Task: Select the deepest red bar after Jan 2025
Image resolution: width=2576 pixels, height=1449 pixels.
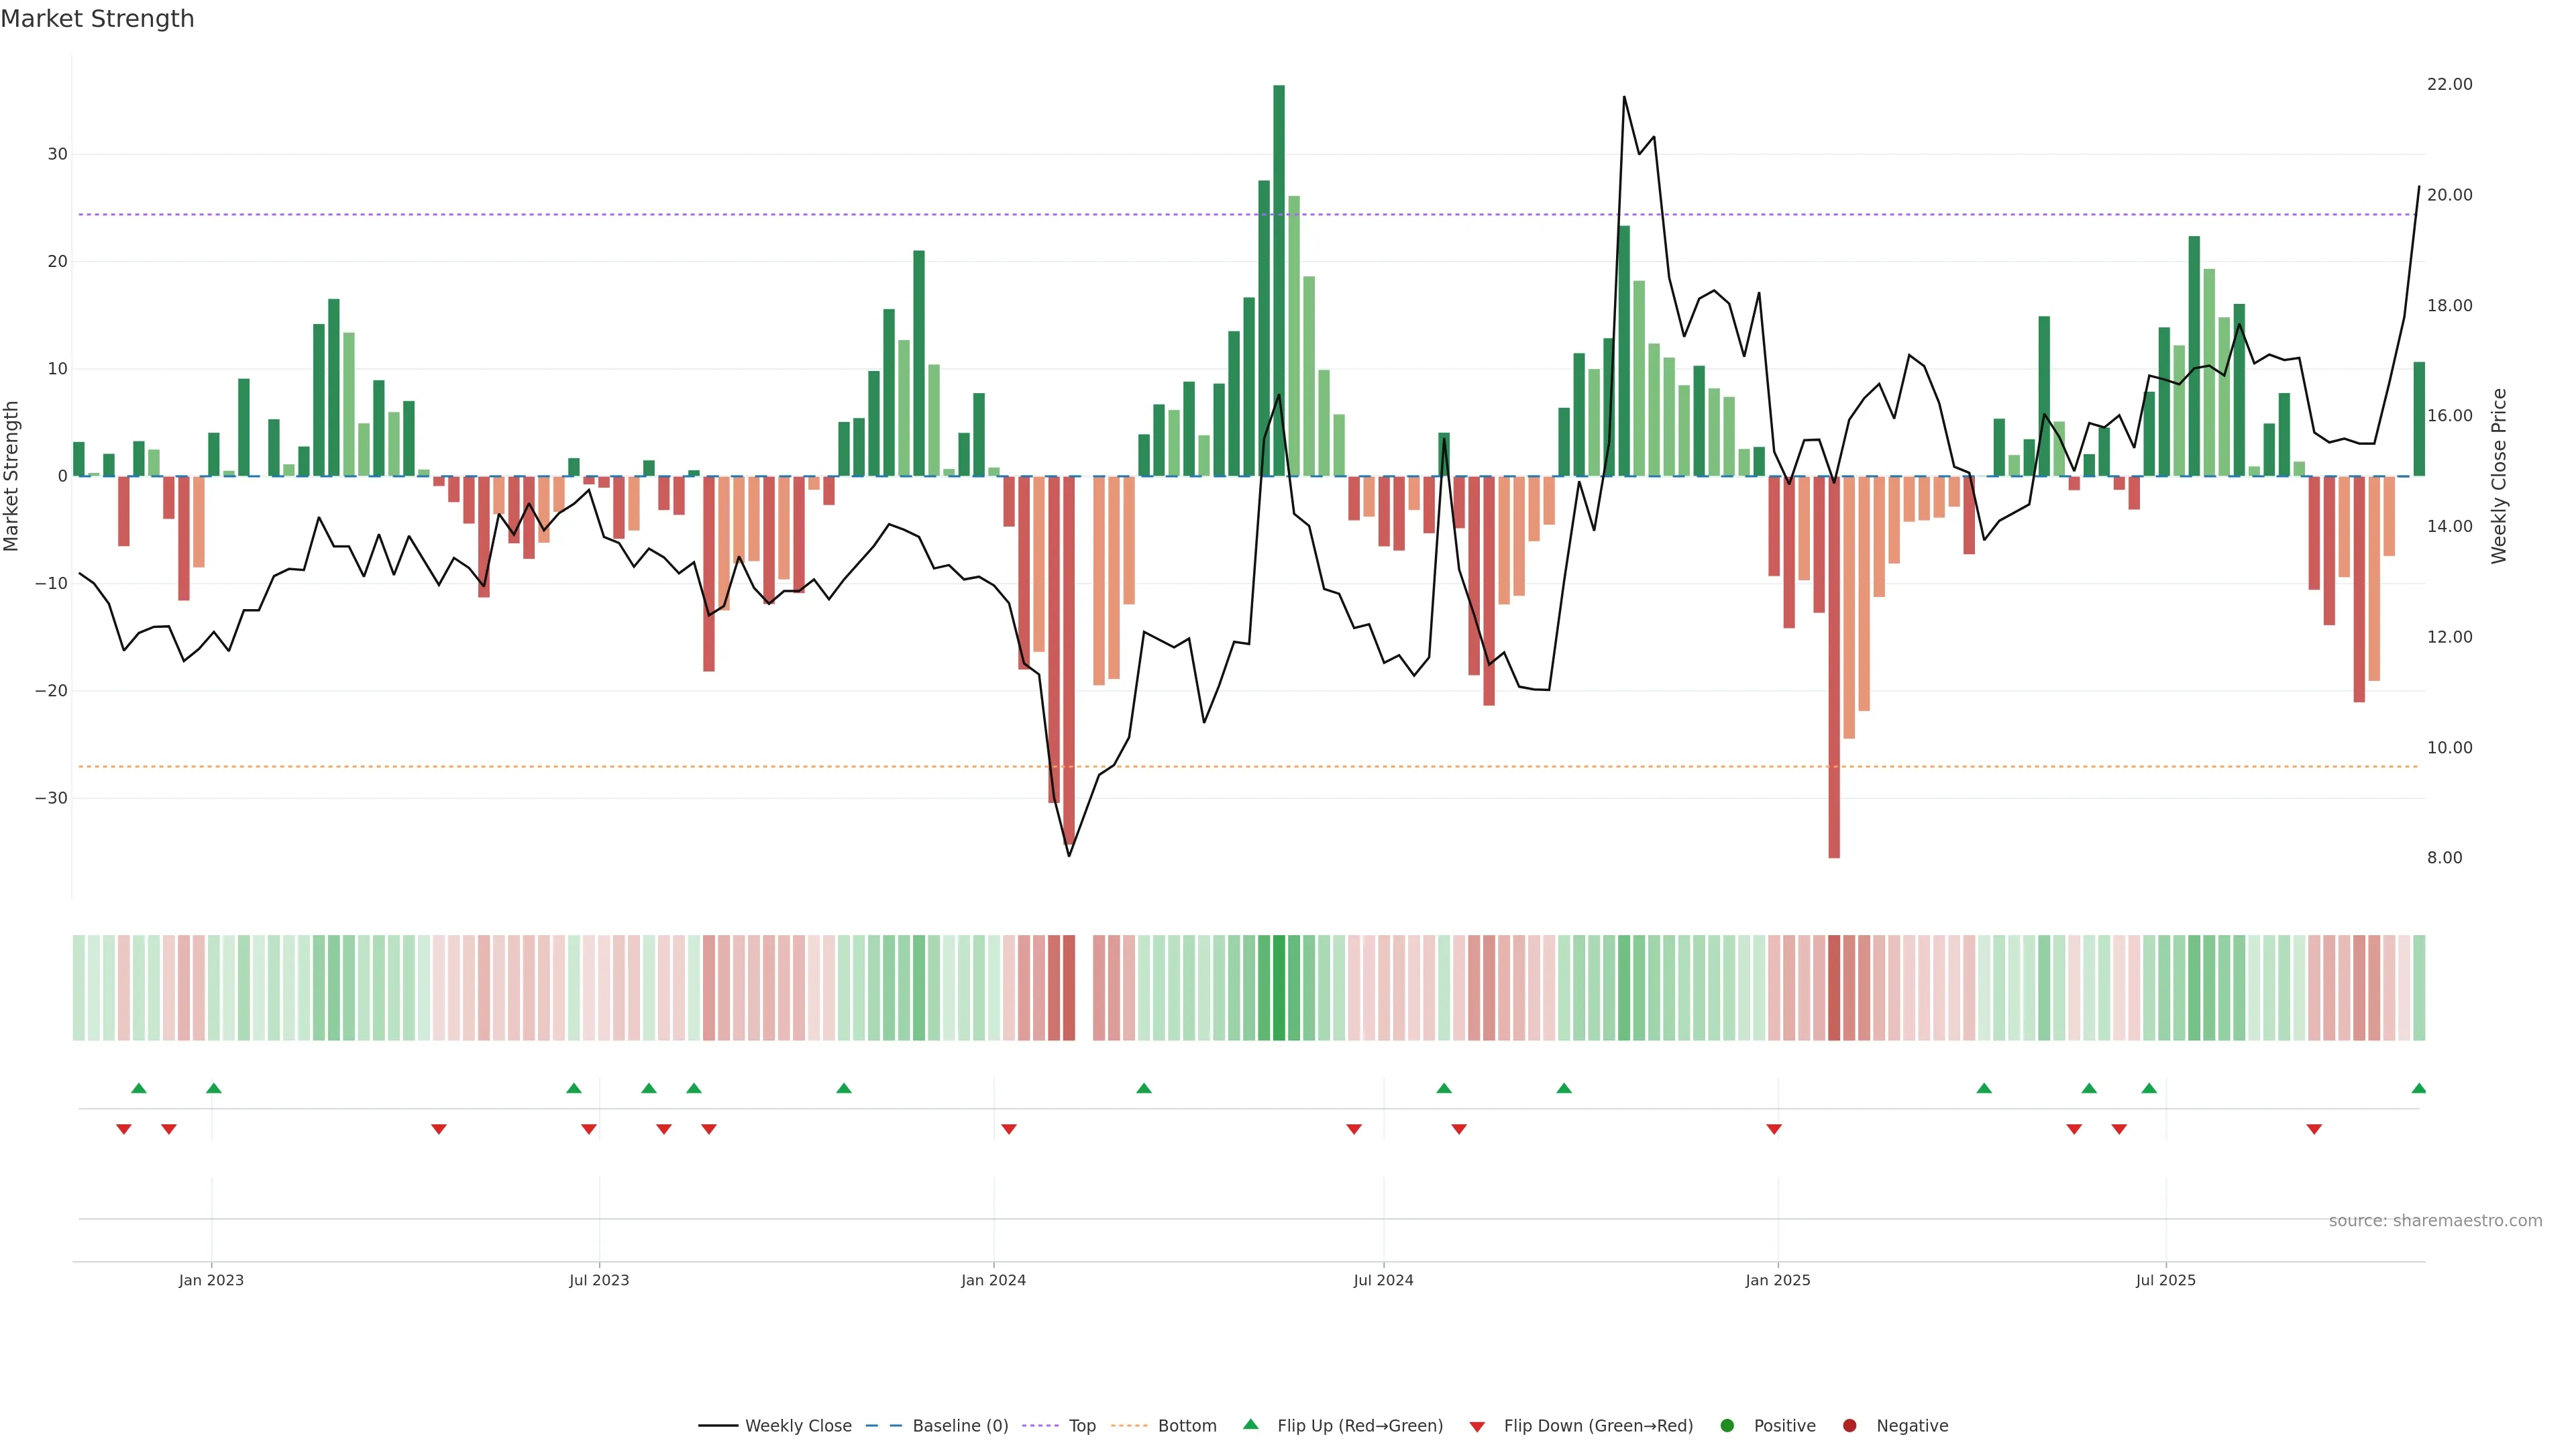Action: [x=1834, y=666]
